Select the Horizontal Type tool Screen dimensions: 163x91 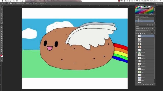click(x=2, y=43)
